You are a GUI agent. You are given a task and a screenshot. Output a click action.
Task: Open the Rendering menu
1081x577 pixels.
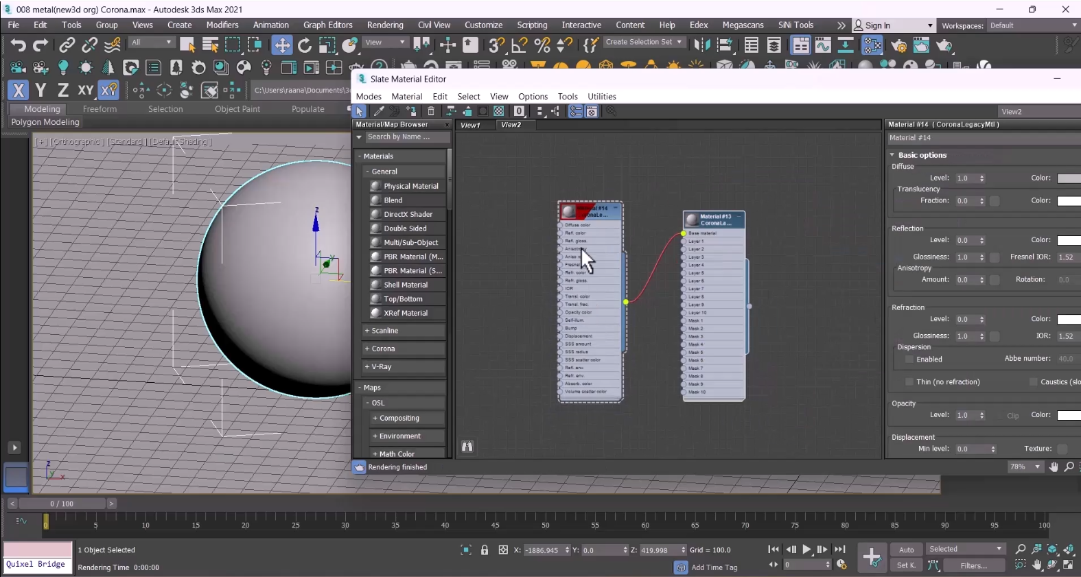coord(385,25)
